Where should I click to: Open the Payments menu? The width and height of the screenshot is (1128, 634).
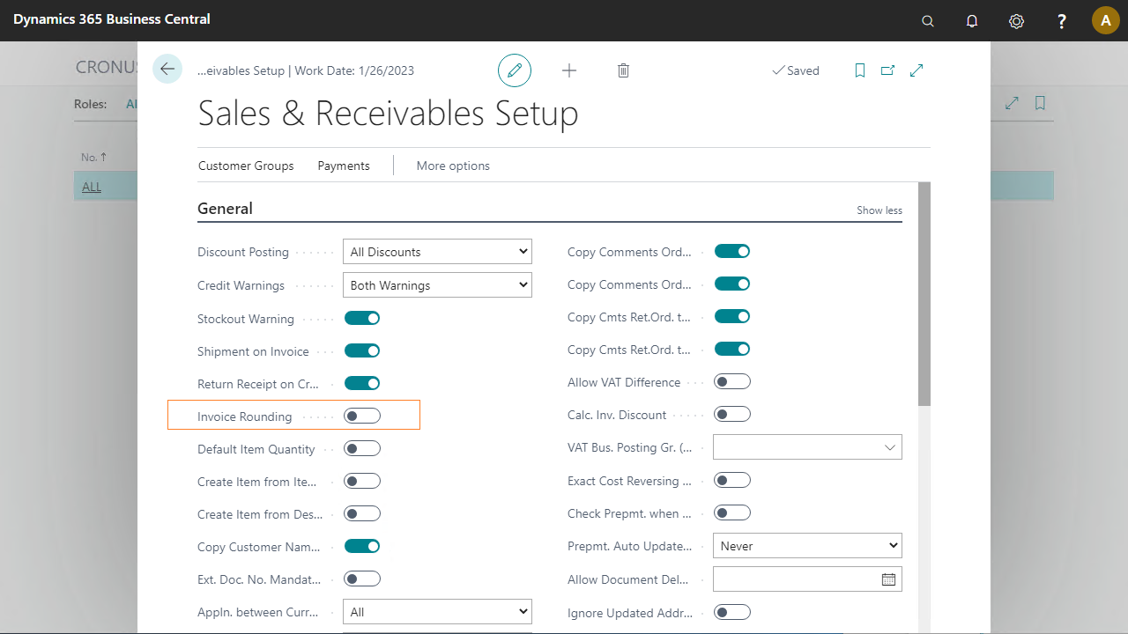pyautogui.click(x=344, y=166)
